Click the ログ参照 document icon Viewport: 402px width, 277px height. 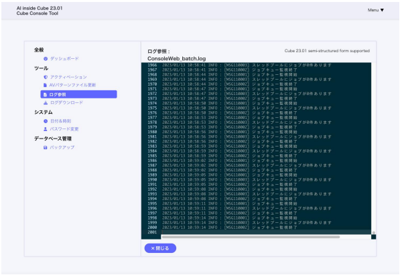click(45, 94)
